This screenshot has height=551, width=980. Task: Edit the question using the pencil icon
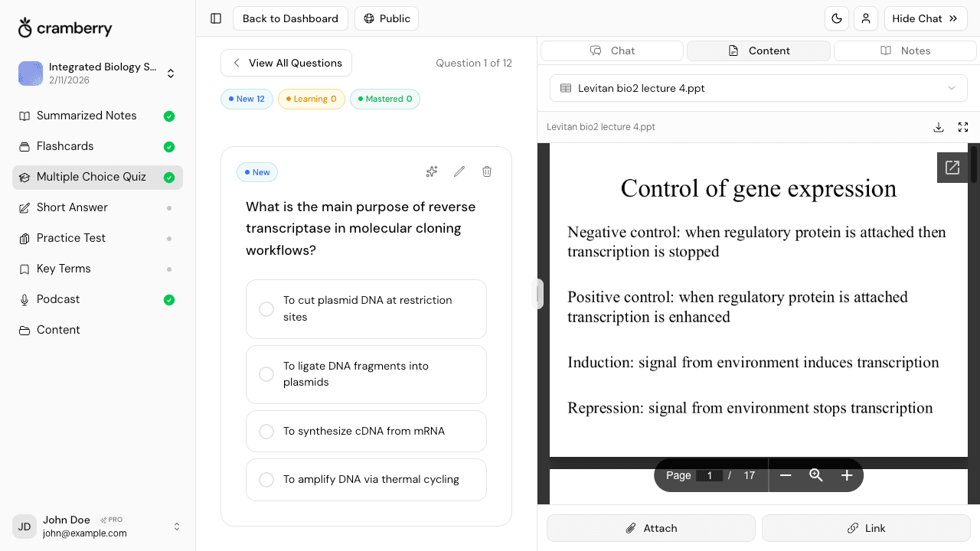(459, 171)
